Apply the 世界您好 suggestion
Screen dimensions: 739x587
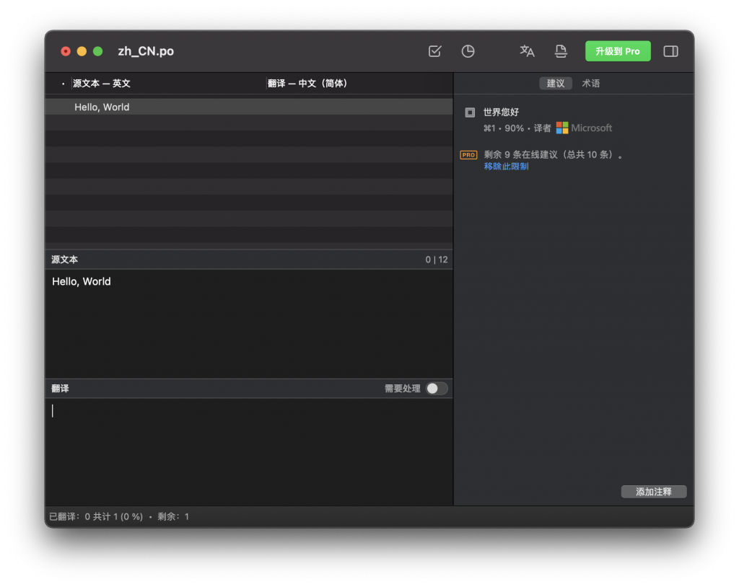pyautogui.click(x=501, y=112)
